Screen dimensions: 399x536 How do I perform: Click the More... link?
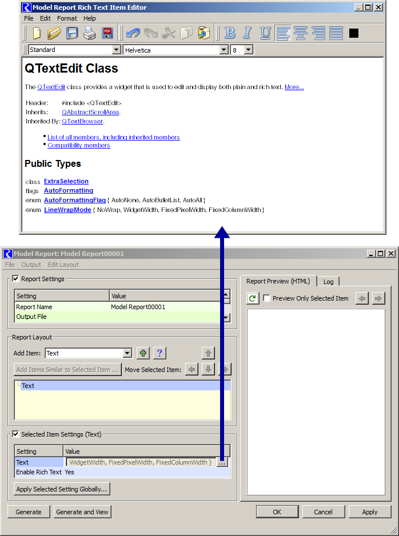(x=294, y=87)
